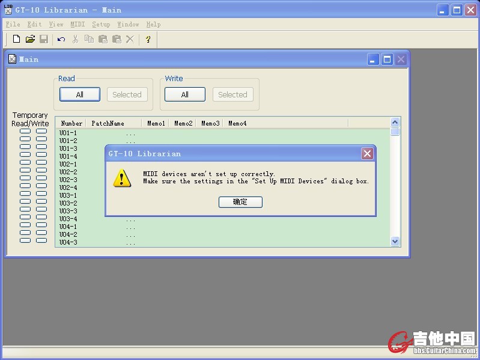Click temporary read button for U02-1
Image resolution: width=480 pixels, height=360 pixels.
click(25, 162)
